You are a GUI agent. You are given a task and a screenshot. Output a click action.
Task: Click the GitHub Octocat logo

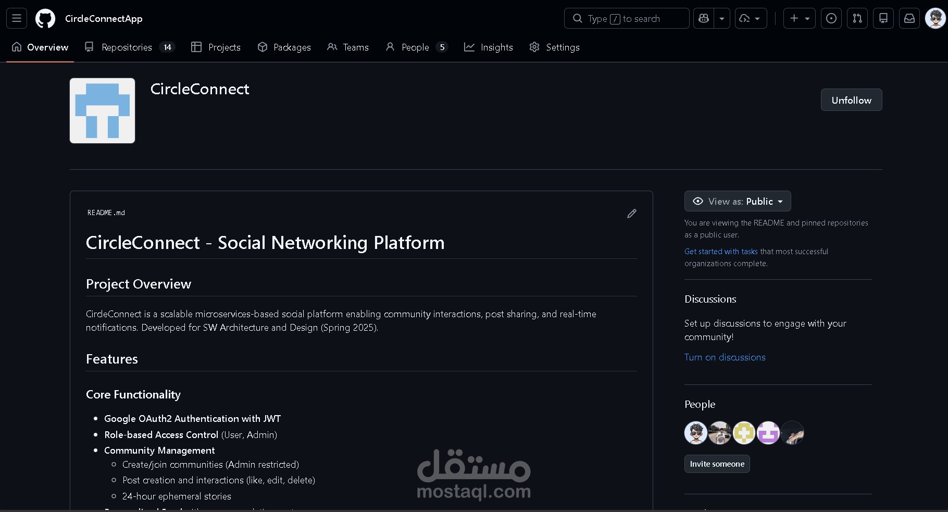45,19
